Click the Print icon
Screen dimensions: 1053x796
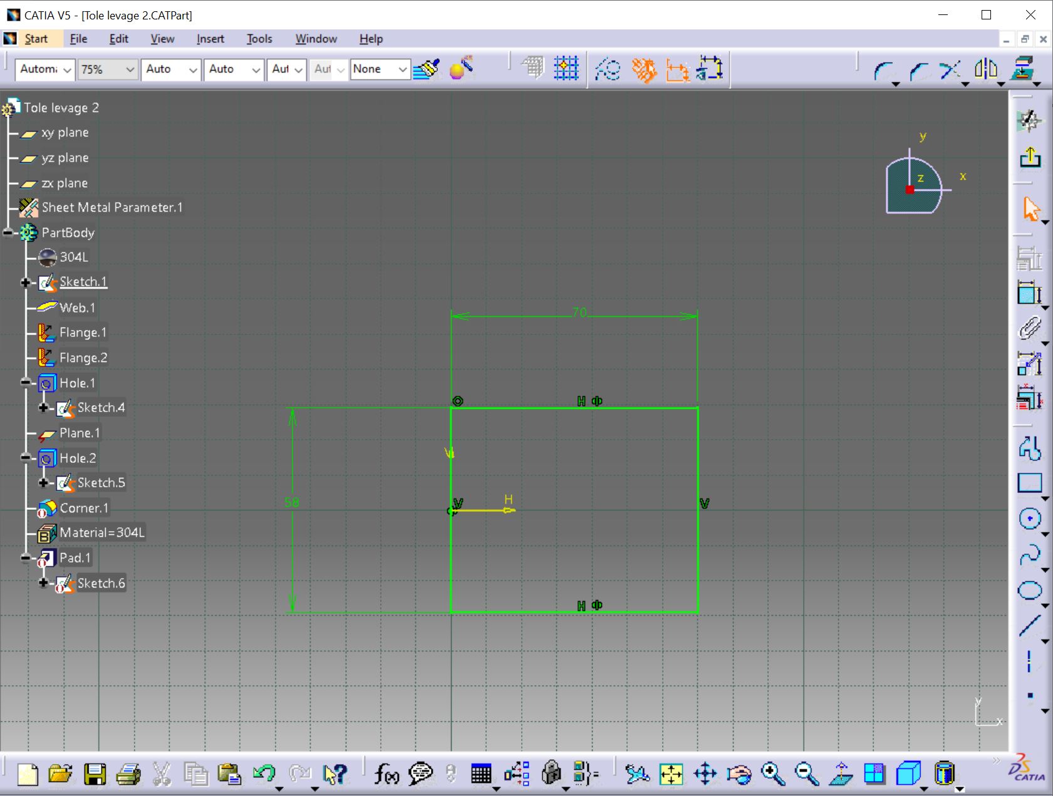(x=128, y=774)
